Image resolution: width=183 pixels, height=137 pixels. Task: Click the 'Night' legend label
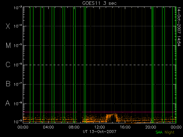pos(170,132)
